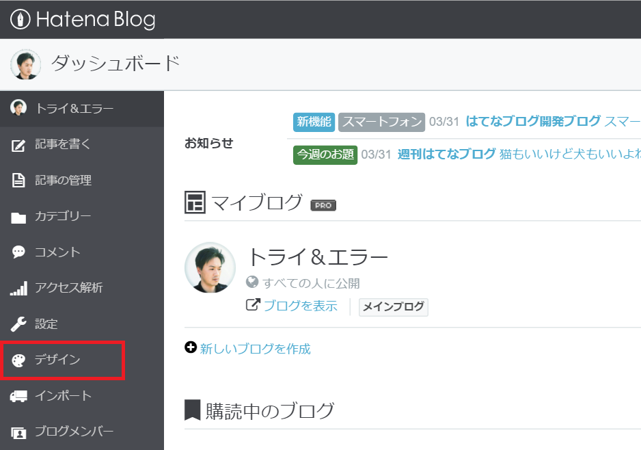The height and width of the screenshot is (450, 641).
Task: Open the トライ&エラー blog title
Action: tap(318, 257)
